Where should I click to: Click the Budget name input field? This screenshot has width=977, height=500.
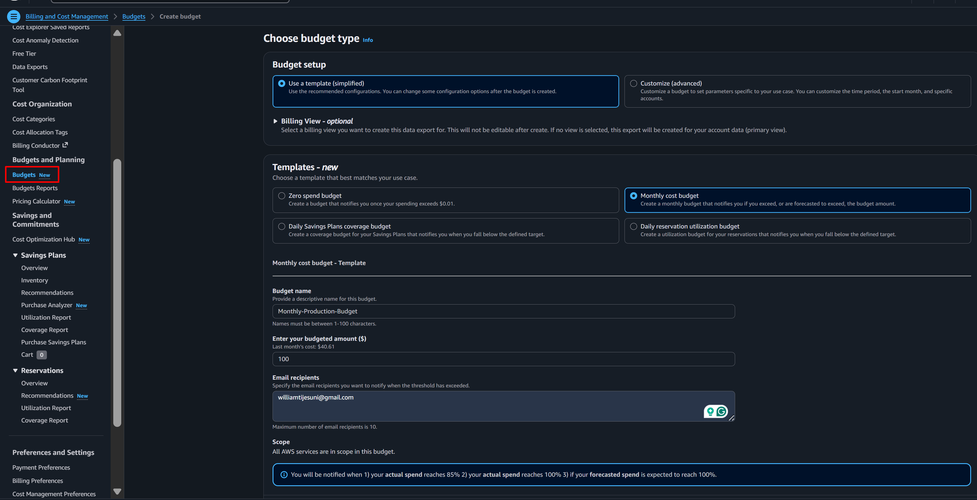pos(503,311)
